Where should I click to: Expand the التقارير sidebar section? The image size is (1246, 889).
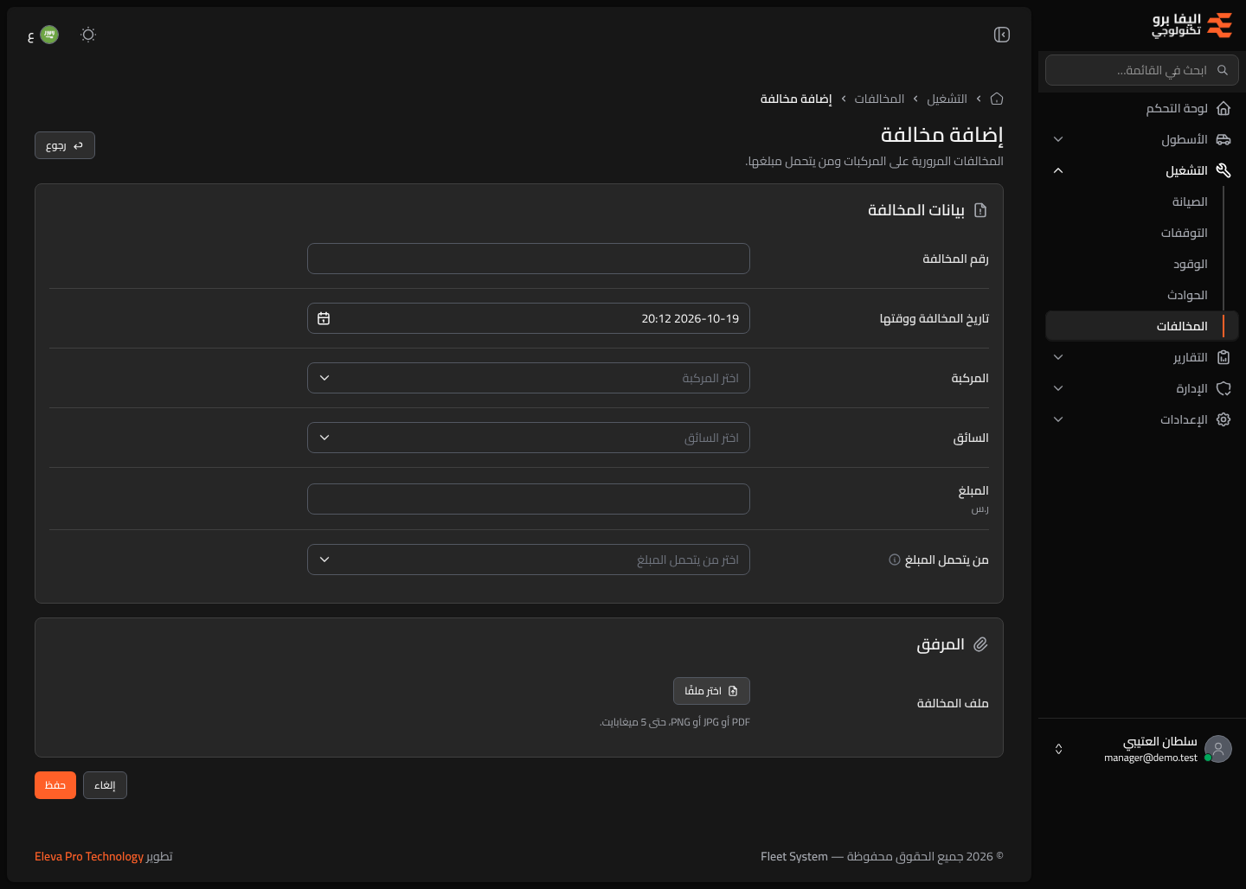(1142, 357)
